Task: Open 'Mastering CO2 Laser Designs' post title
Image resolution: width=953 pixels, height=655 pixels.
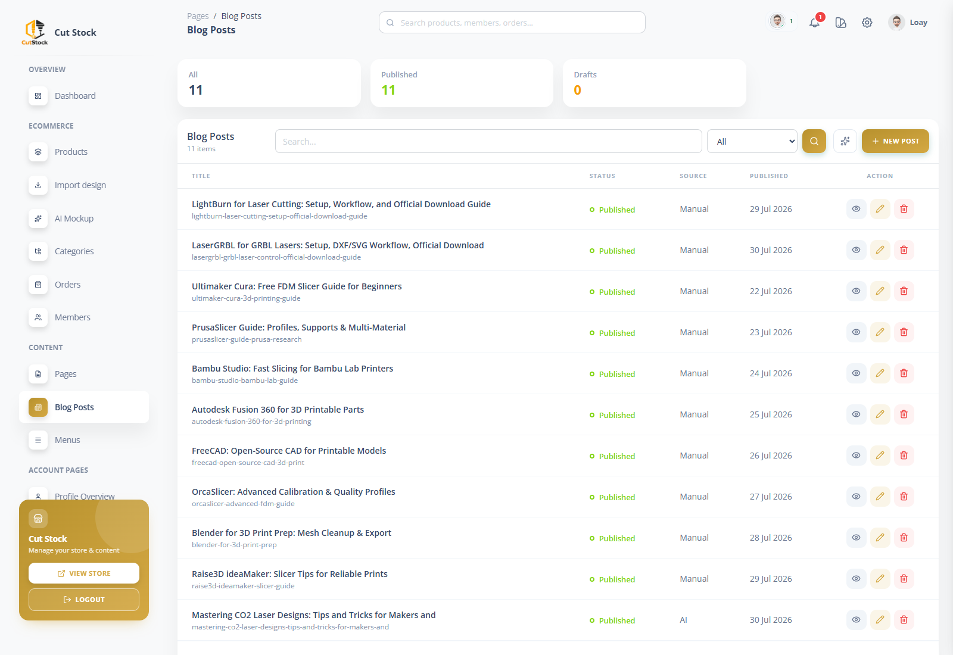Action: click(x=313, y=615)
